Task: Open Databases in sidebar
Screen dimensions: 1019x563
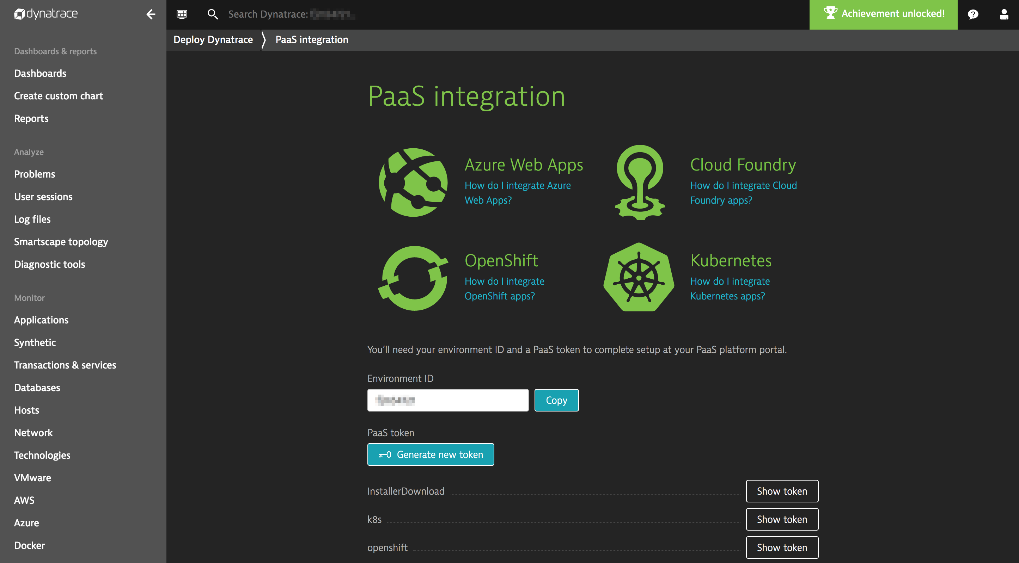Action: coord(37,388)
